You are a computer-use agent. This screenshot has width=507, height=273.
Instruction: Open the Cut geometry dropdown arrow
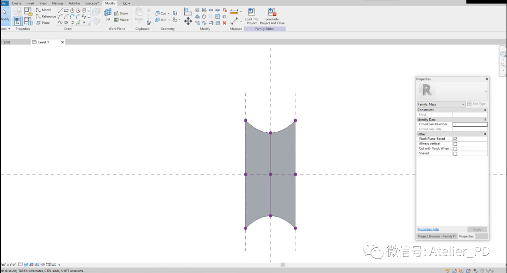(x=169, y=14)
